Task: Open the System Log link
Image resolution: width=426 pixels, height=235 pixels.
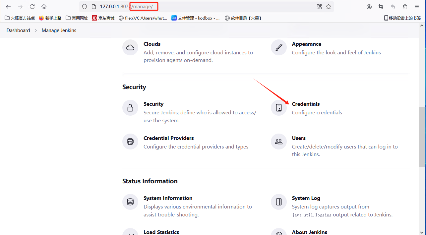Action: pyautogui.click(x=306, y=198)
